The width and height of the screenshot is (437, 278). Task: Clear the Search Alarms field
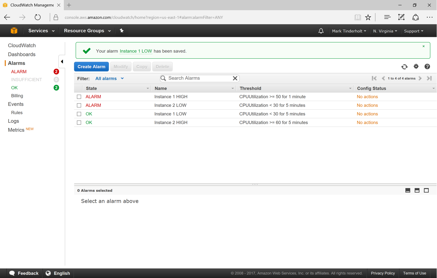235,78
